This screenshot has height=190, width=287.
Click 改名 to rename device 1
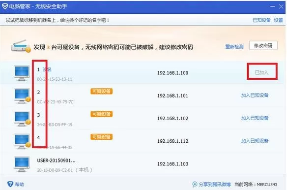pyautogui.click(x=47, y=69)
